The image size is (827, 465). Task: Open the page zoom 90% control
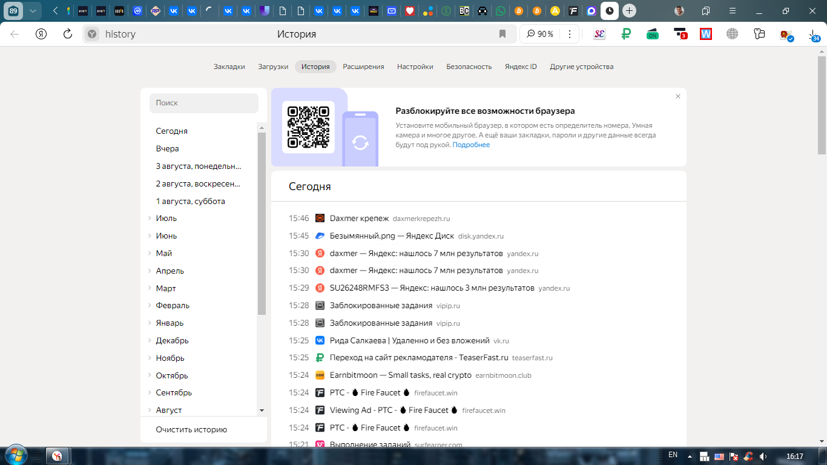[x=540, y=34]
